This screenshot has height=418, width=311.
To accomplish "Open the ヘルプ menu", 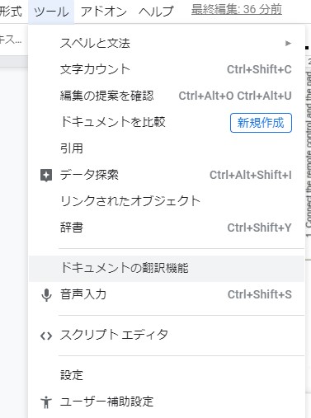I will tap(156, 12).
